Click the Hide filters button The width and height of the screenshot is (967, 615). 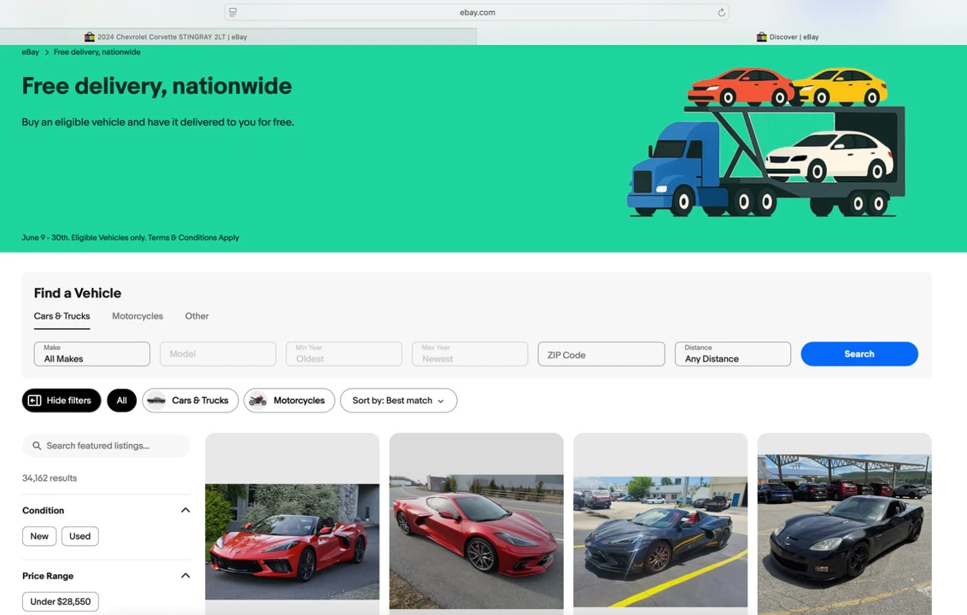point(61,401)
